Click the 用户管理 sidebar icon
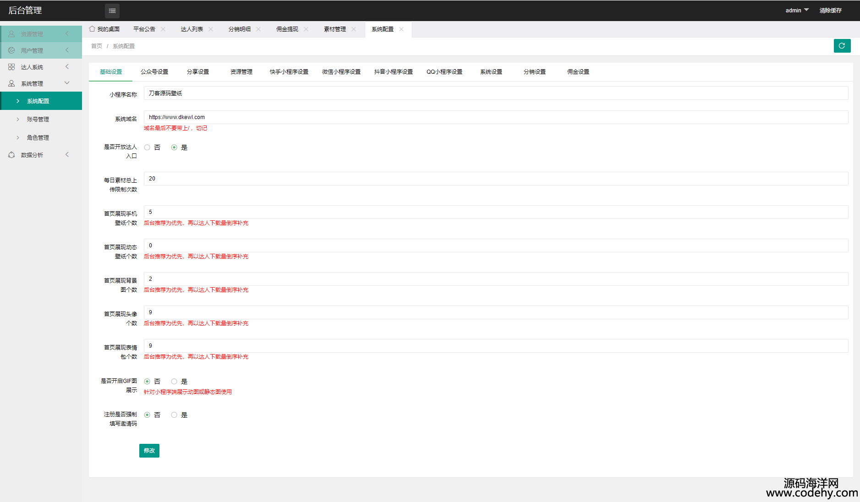Screen dimensions: 860x502 11,50
